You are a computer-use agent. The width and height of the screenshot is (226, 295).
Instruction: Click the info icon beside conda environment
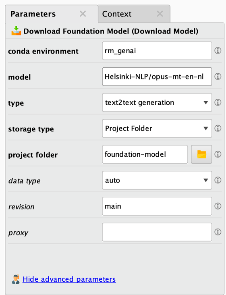tap(218, 50)
